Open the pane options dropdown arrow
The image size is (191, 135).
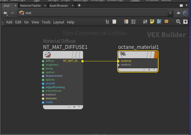pos(187,5)
